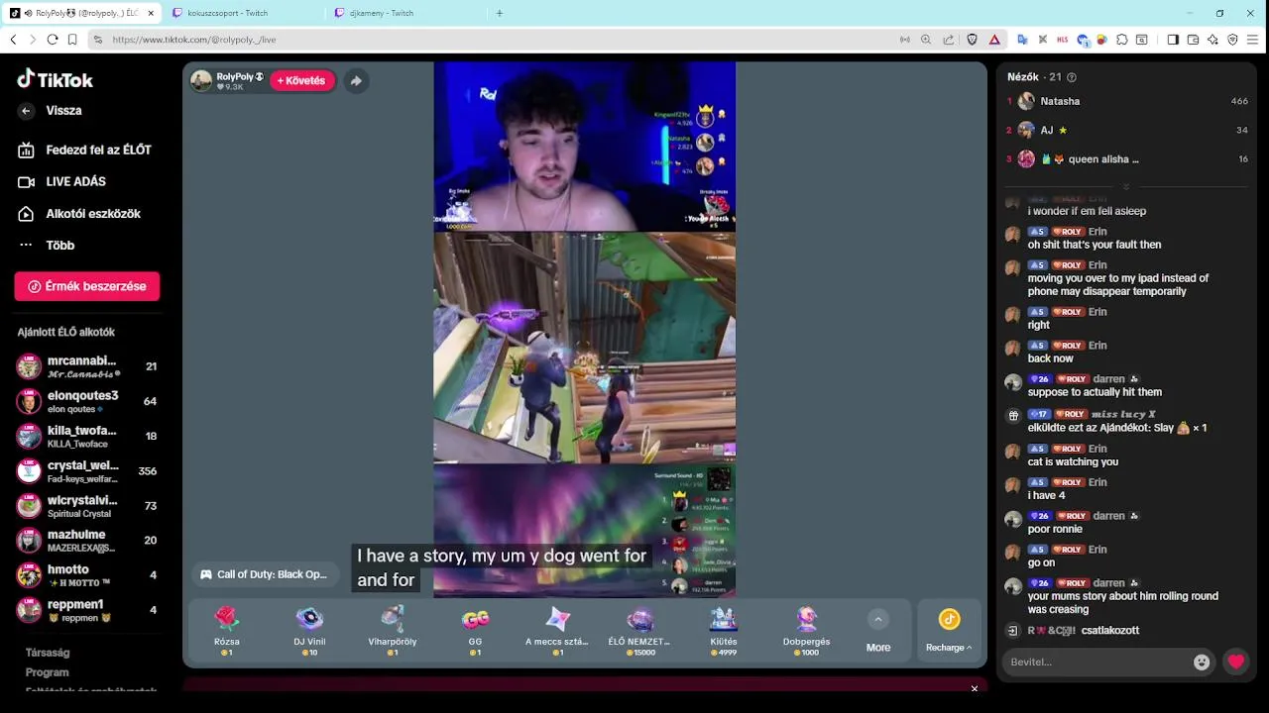Open killa_twofa... recommended live

[x=87, y=436]
